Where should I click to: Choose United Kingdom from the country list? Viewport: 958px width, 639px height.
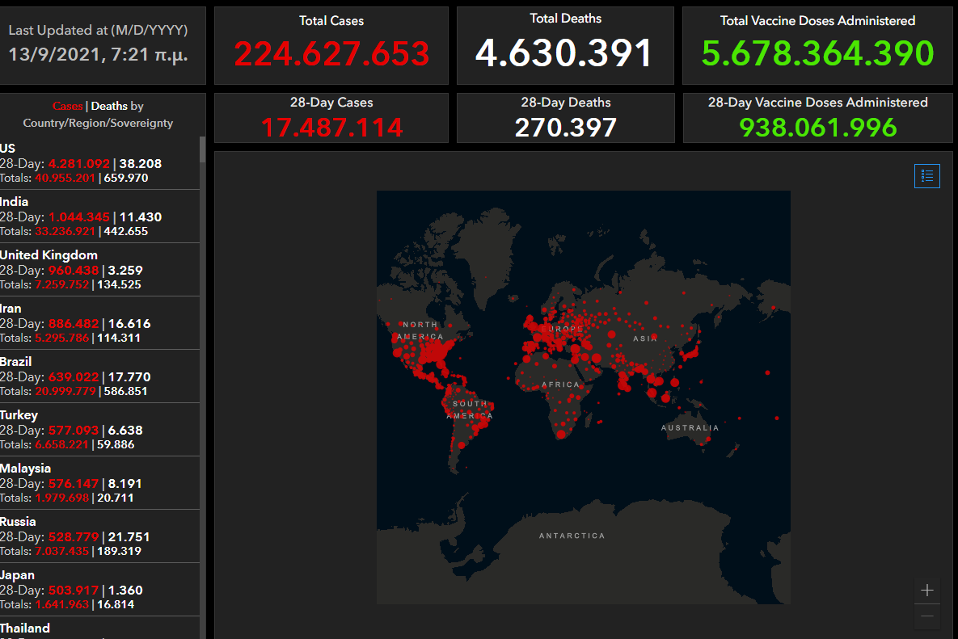pos(97,270)
